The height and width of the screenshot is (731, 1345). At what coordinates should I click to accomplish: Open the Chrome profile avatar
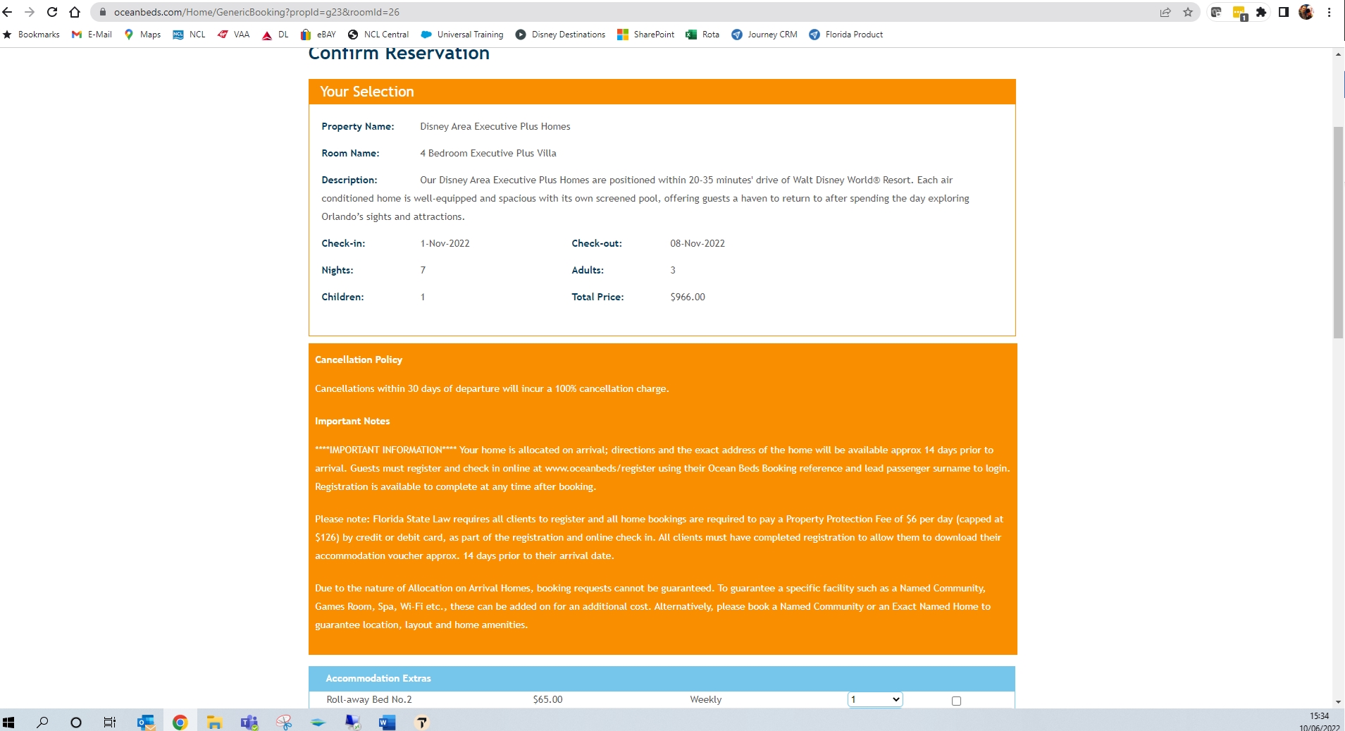tap(1306, 12)
